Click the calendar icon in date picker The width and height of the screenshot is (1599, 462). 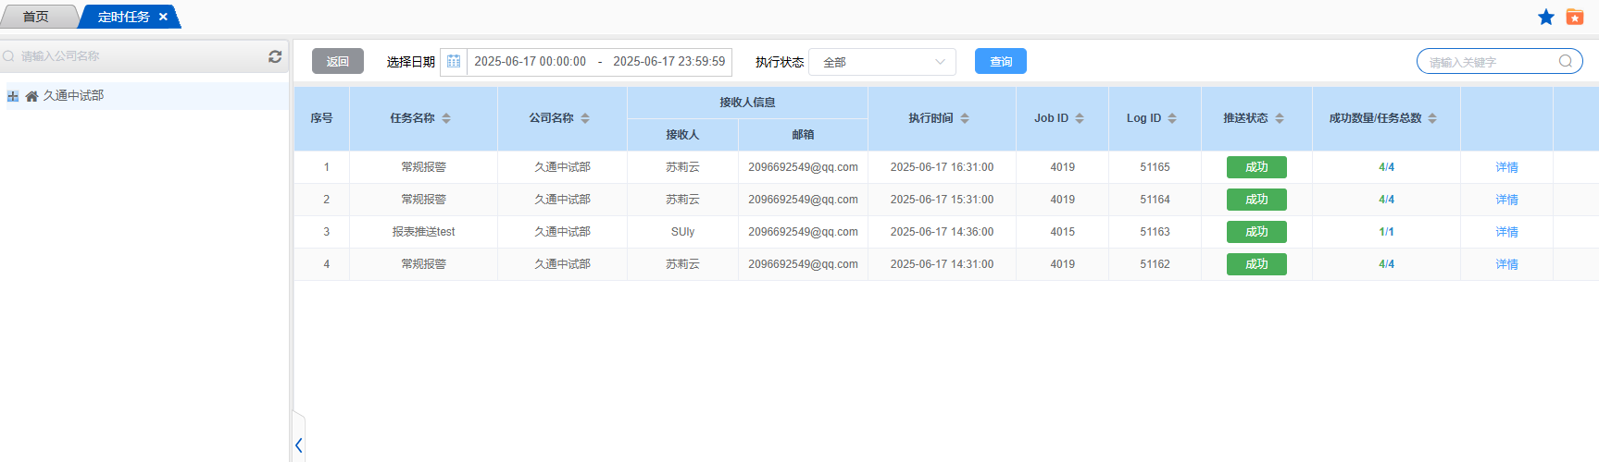[x=454, y=62]
